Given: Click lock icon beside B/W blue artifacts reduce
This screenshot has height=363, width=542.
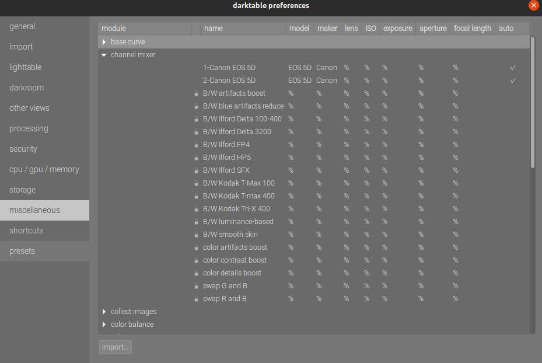Looking at the screenshot, I should pos(196,106).
